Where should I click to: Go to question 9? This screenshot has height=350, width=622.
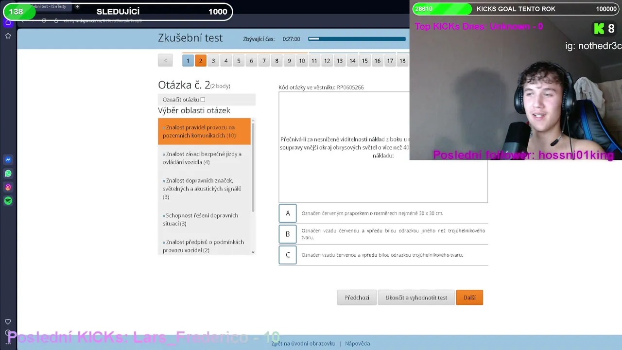click(289, 61)
